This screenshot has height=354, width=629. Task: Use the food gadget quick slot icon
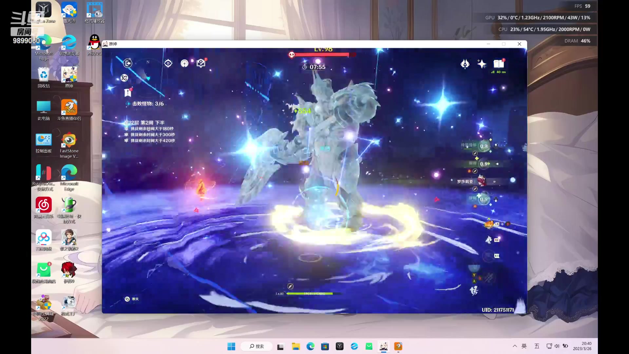tap(489, 224)
